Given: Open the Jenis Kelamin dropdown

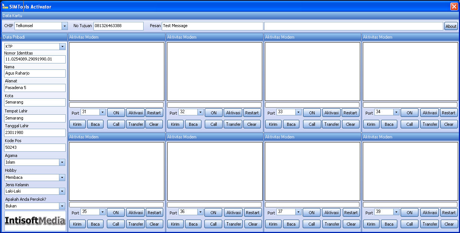Looking at the screenshot, I should [62, 191].
